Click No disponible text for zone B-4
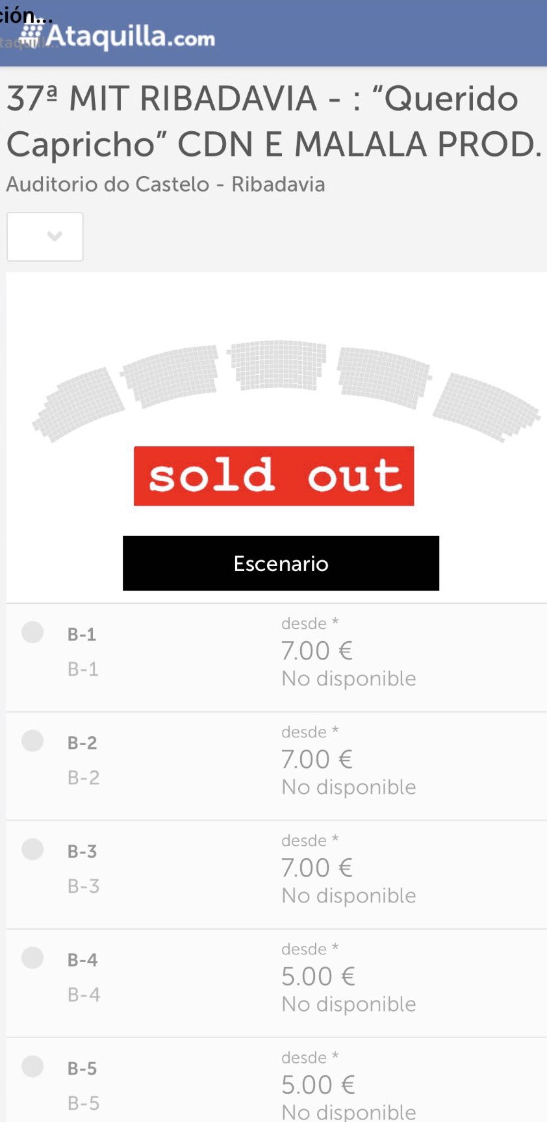The image size is (547, 1122). 348,1004
